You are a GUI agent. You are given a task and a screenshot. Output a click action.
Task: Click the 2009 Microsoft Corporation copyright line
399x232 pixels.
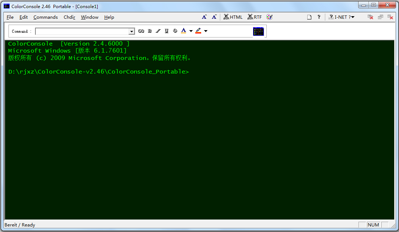coord(99,58)
